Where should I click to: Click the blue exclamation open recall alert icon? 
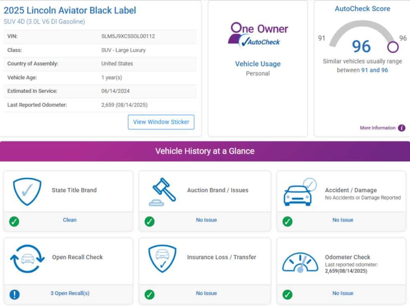coord(14,294)
